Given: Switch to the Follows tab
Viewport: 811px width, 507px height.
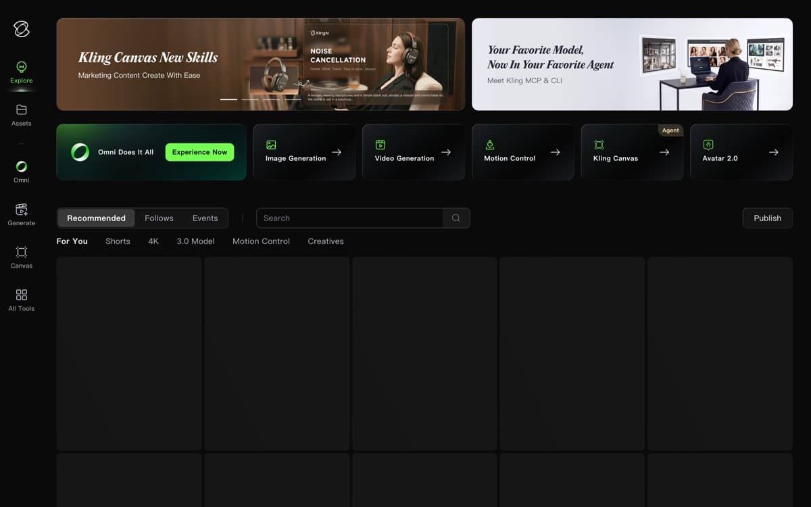Looking at the screenshot, I should [159, 218].
